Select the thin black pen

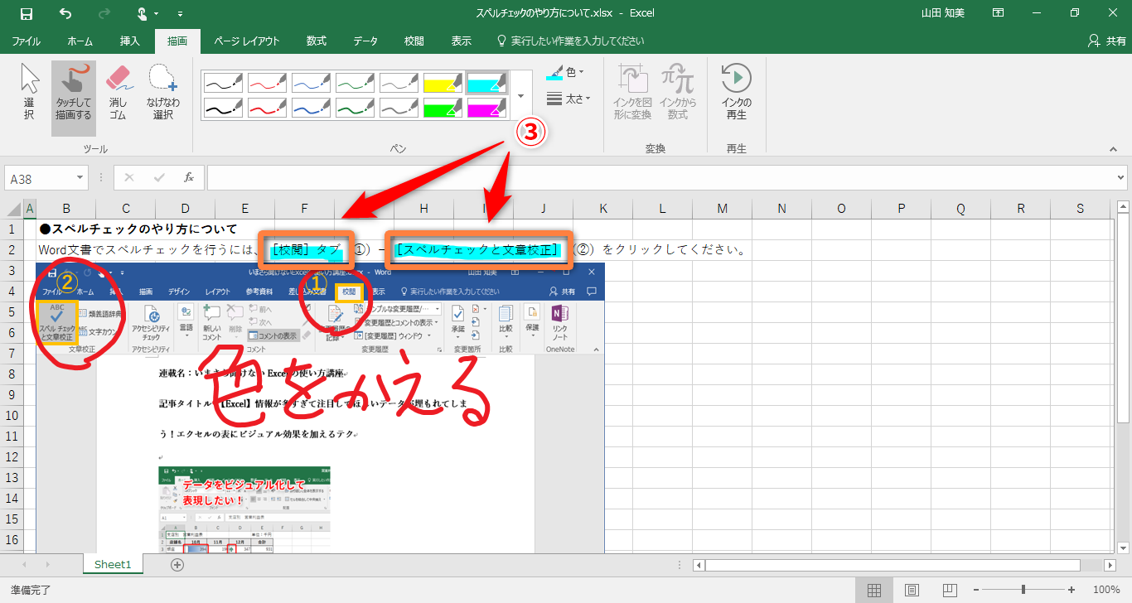coord(223,83)
